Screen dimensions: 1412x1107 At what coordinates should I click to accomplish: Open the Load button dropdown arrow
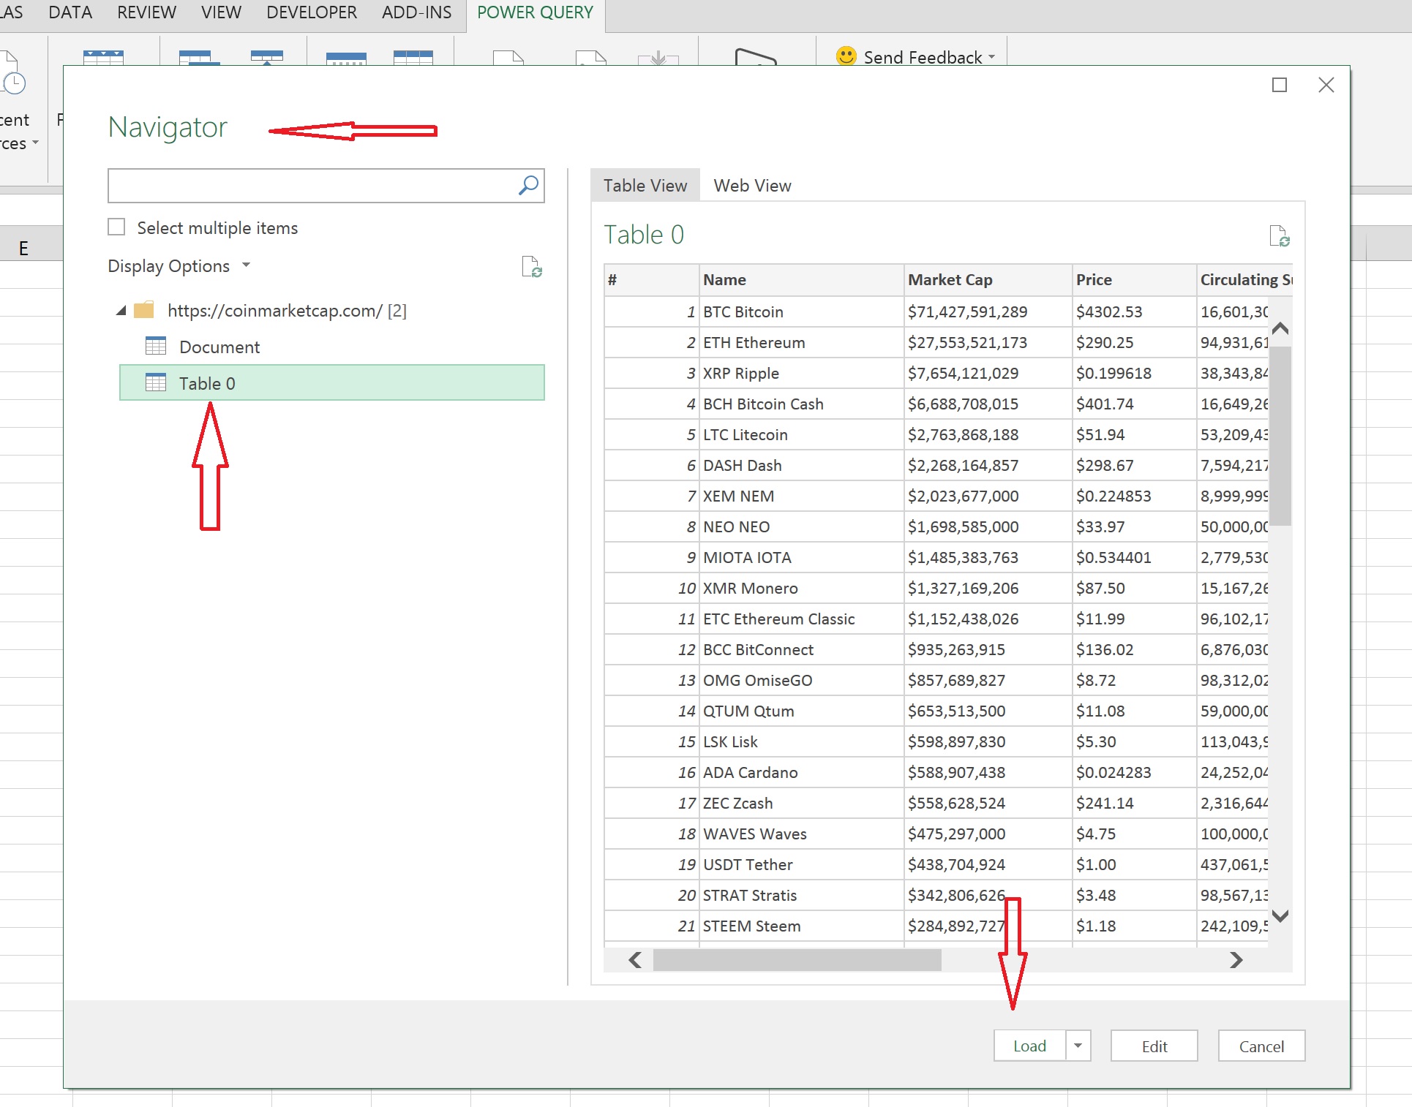[x=1078, y=1046]
